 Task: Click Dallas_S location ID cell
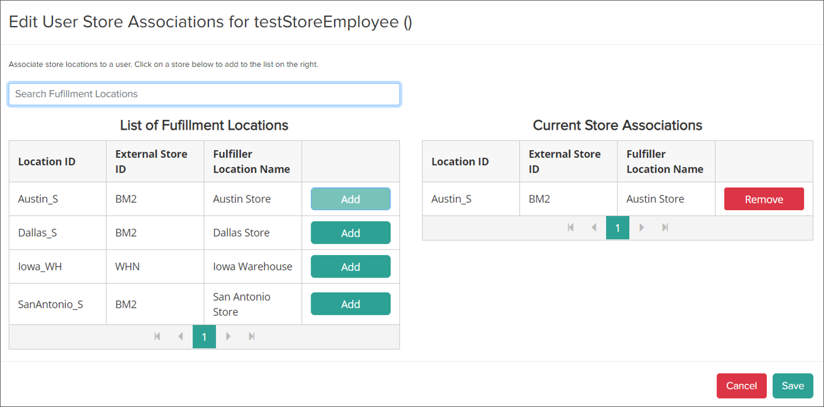tap(58, 233)
